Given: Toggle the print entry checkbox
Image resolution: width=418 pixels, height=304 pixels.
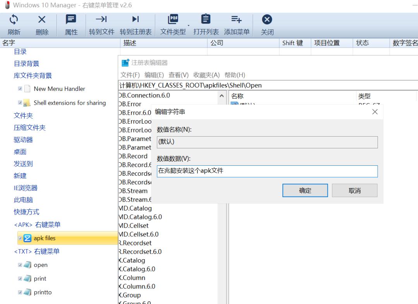Looking at the screenshot, I should pyautogui.click(x=20, y=279).
